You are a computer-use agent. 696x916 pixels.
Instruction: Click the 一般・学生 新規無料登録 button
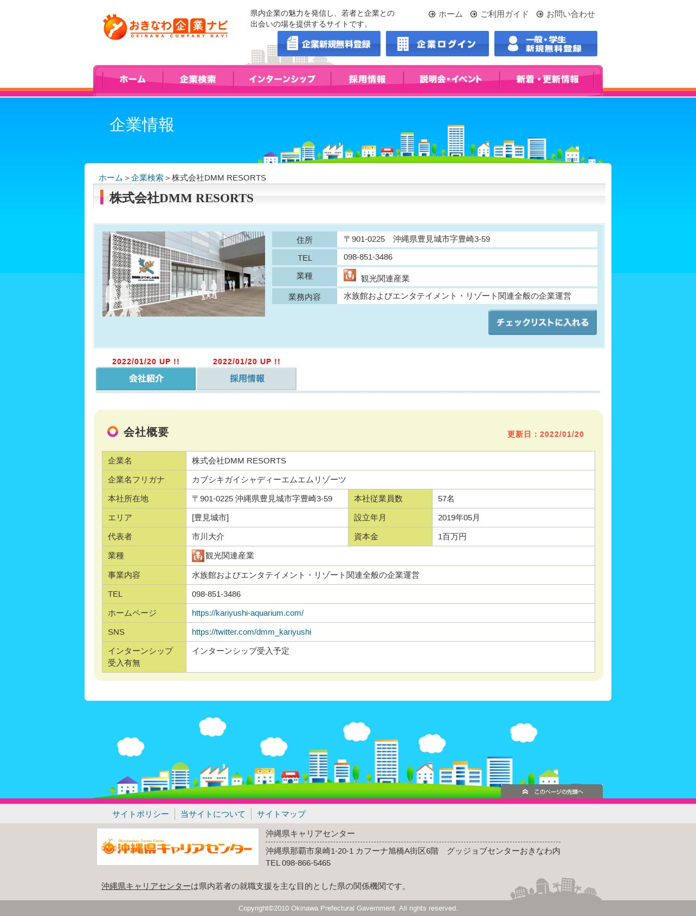(x=546, y=43)
